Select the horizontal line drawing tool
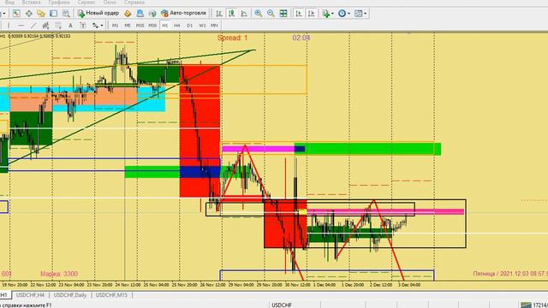The height and width of the screenshot is (308, 548). (x=21, y=26)
